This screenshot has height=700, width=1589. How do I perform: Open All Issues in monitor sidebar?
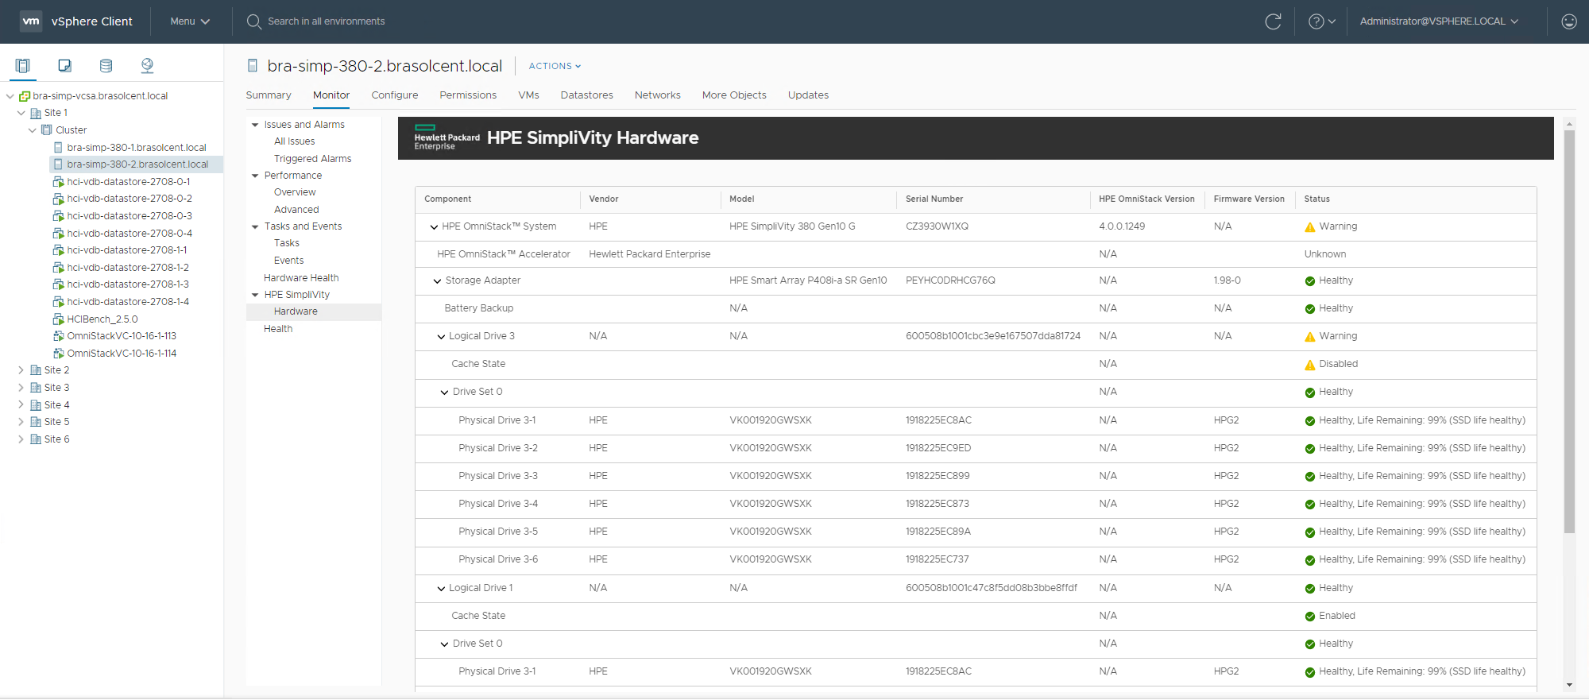point(295,141)
